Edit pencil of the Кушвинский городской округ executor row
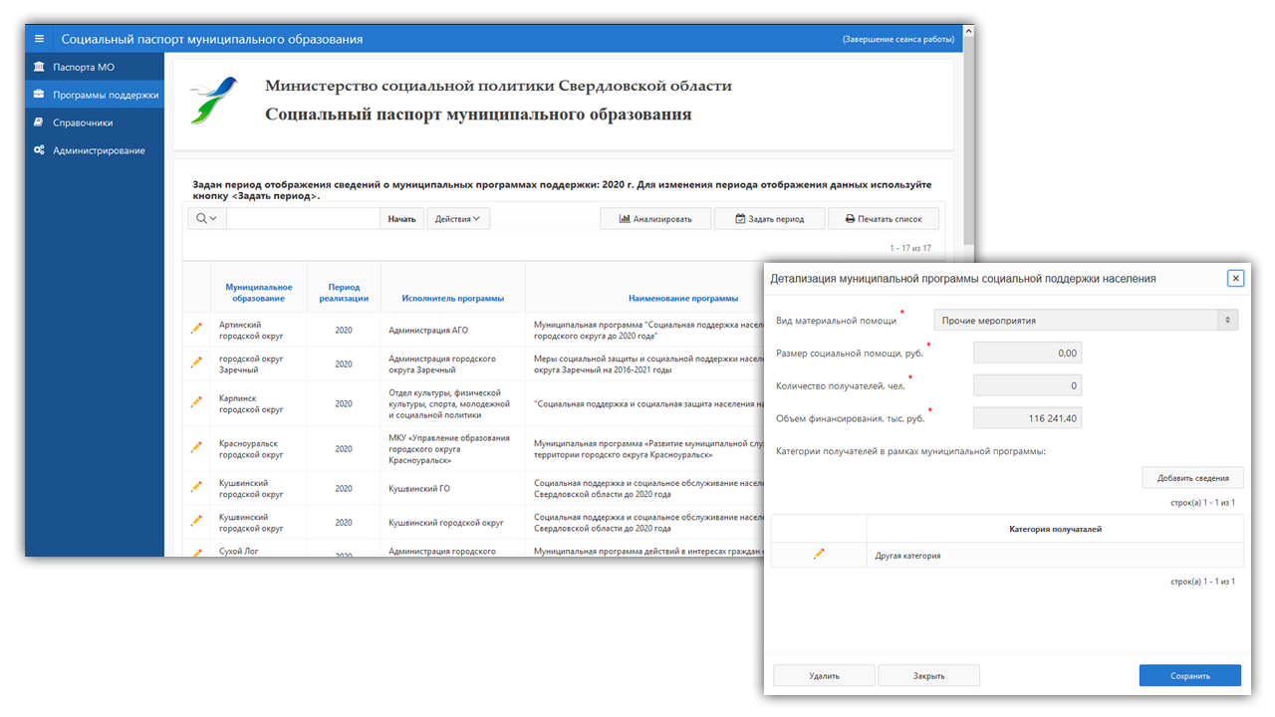Viewport: 1275px width, 717px height. coord(196,521)
